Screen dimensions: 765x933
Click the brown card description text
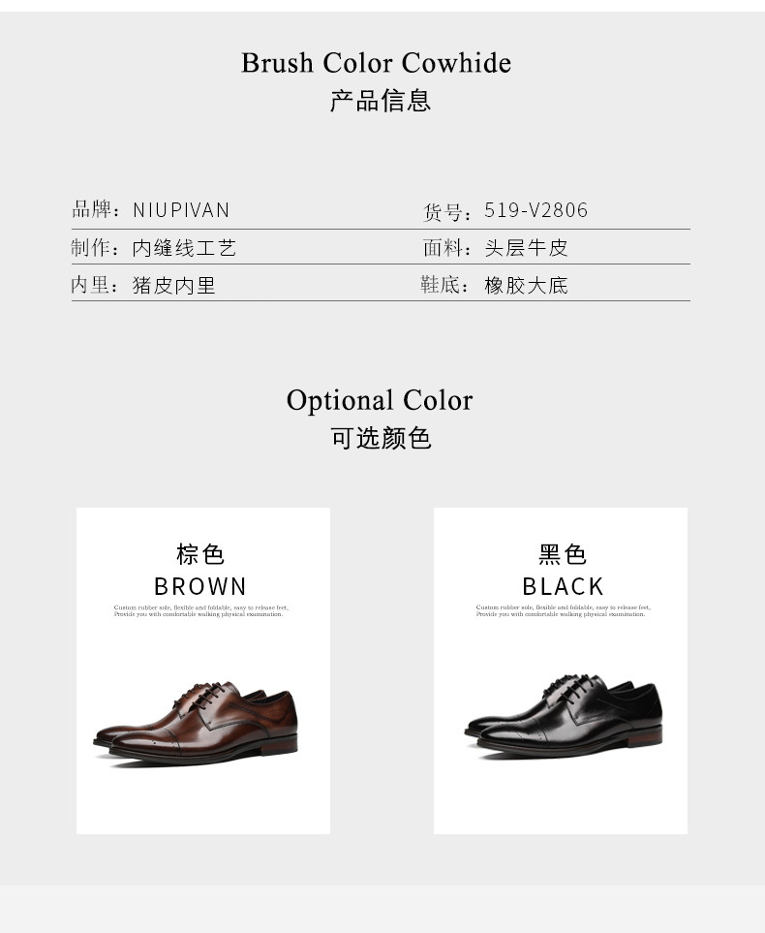pyautogui.click(x=201, y=610)
